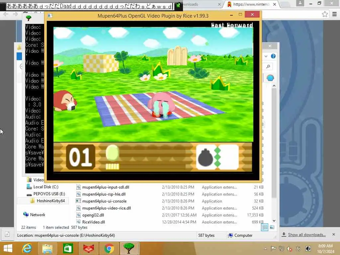Click the 17,353 KB size cell

[x=255, y=215]
